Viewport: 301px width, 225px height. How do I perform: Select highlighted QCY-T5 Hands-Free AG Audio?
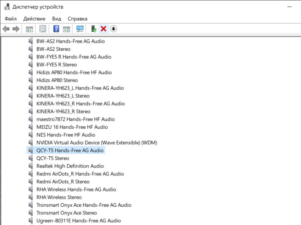(x=70, y=150)
